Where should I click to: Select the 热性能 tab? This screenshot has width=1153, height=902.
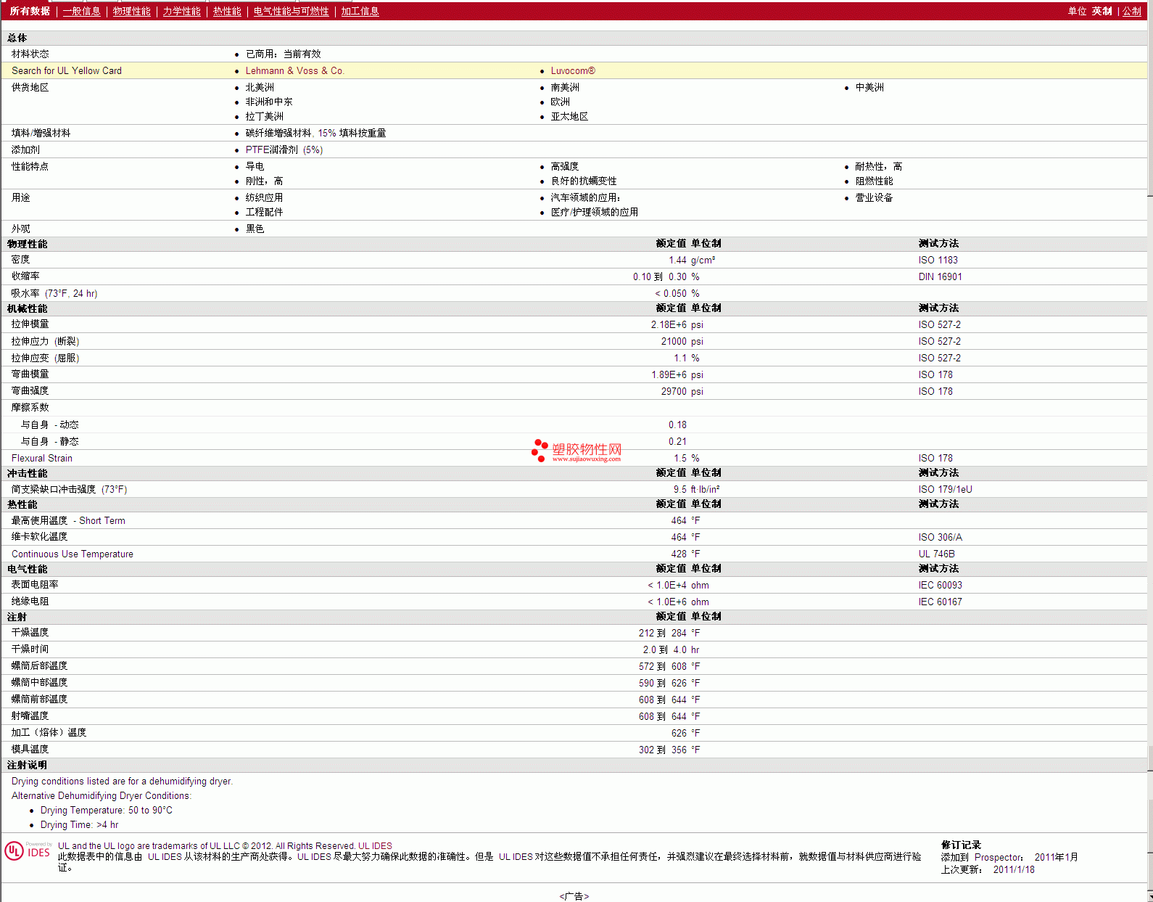tap(227, 12)
